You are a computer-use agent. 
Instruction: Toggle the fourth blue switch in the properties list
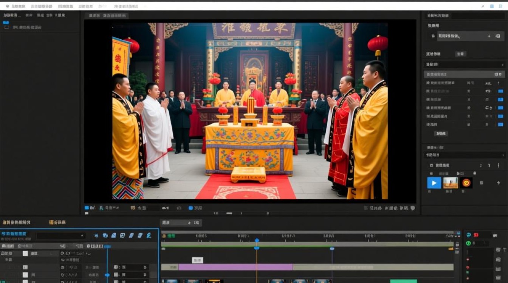click(x=500, y=116)
